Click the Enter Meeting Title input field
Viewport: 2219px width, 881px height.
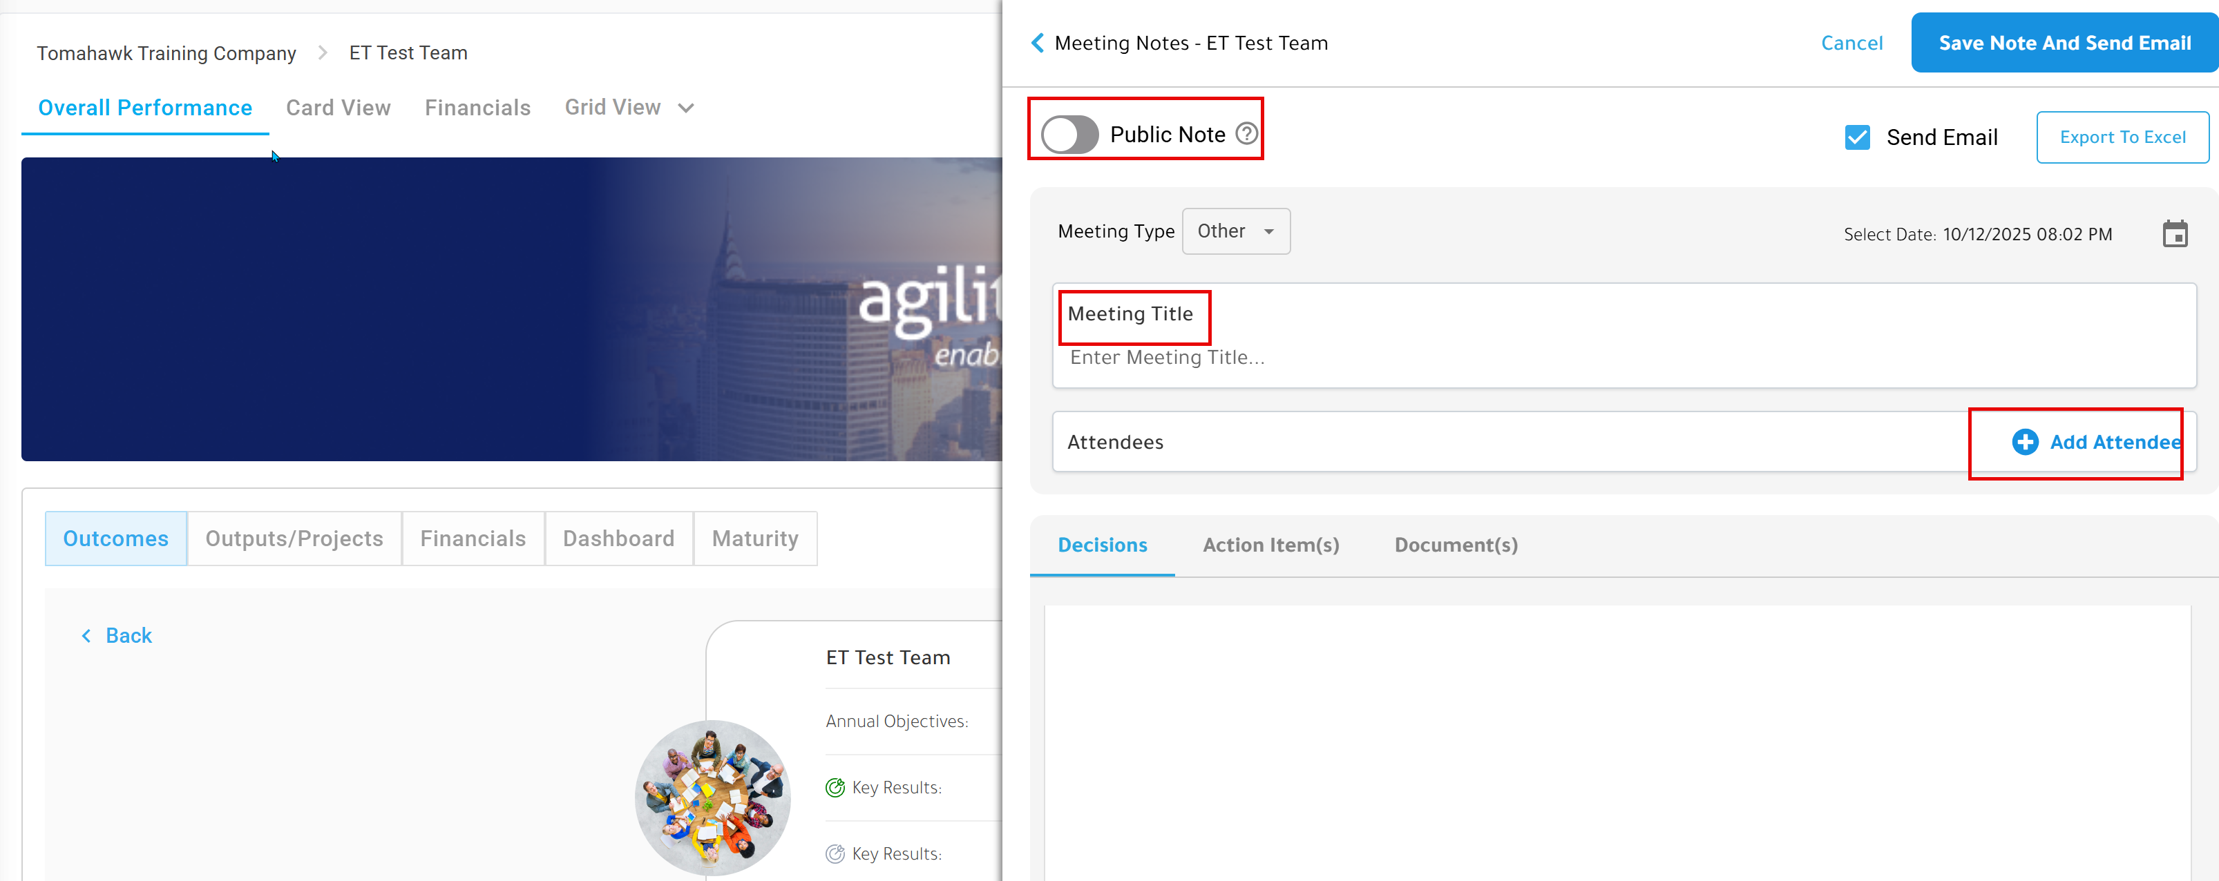pyautogui.click(x=1623, y=358)
